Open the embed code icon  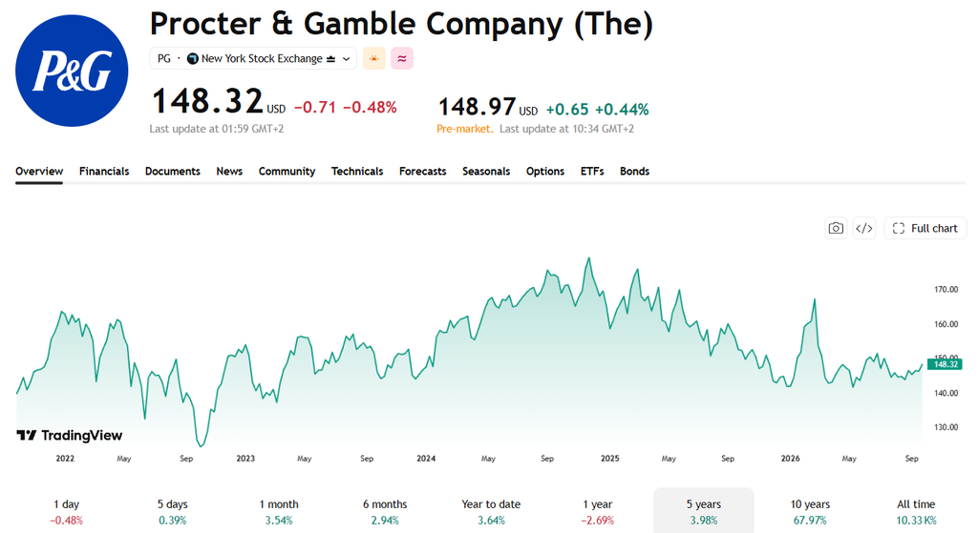(x=863, y=229)
